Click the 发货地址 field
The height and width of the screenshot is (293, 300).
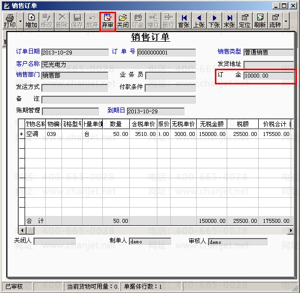point(269,64)
